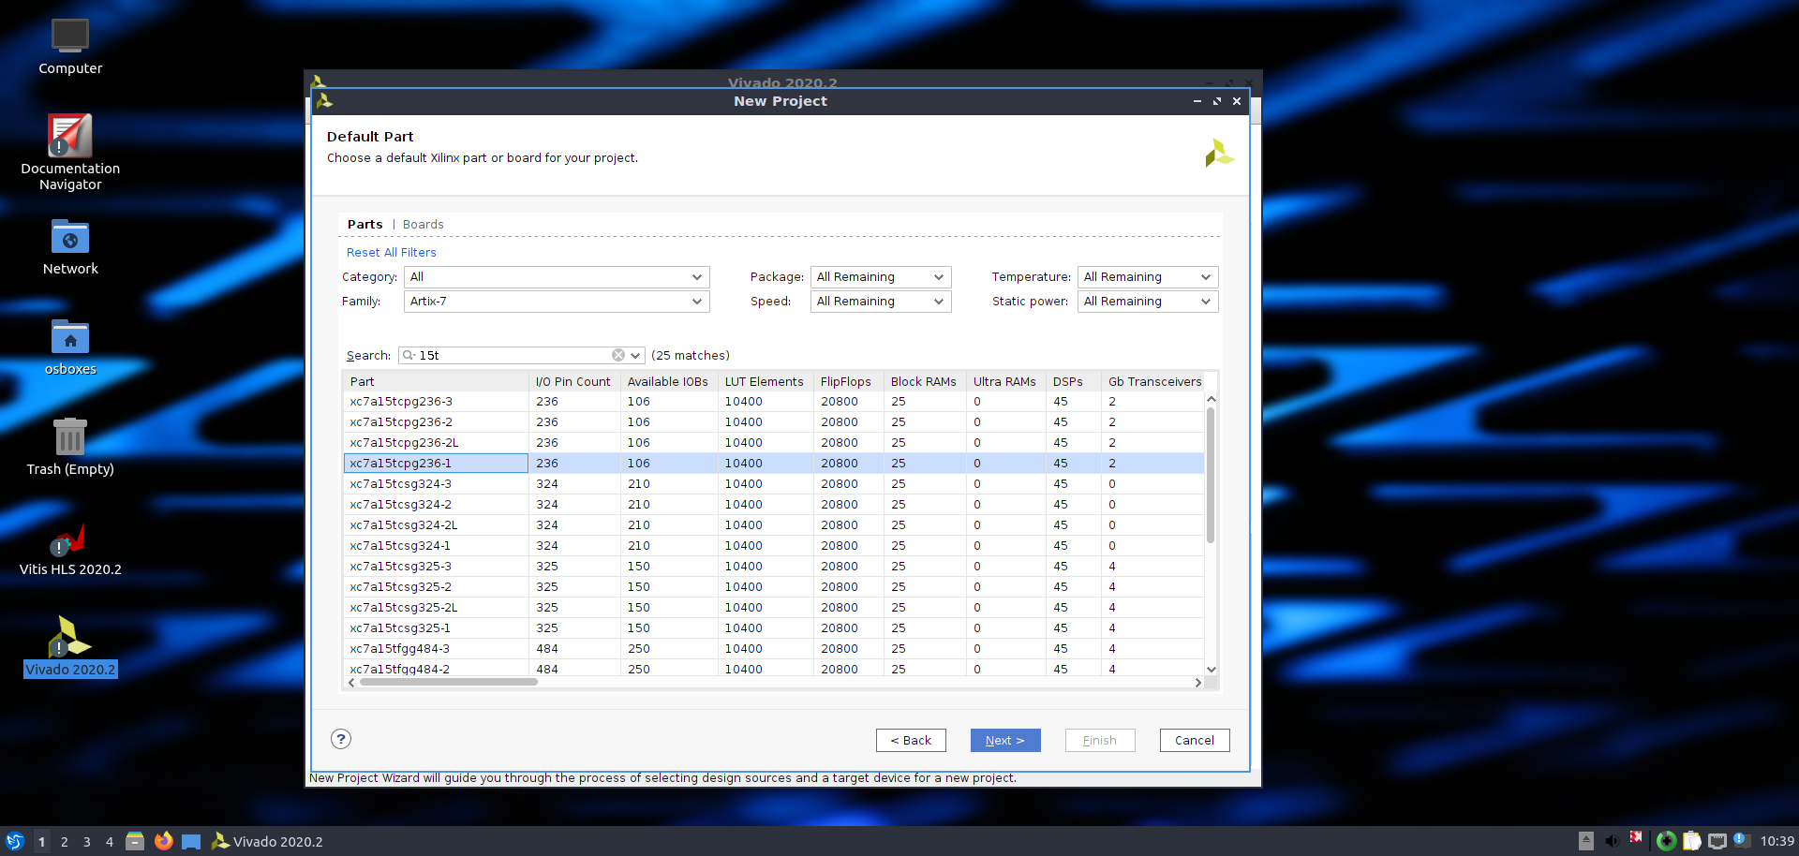This screenshot has width=1799, height=856.
Task: Click Reset All Filters link
Action: coord(392,252)
